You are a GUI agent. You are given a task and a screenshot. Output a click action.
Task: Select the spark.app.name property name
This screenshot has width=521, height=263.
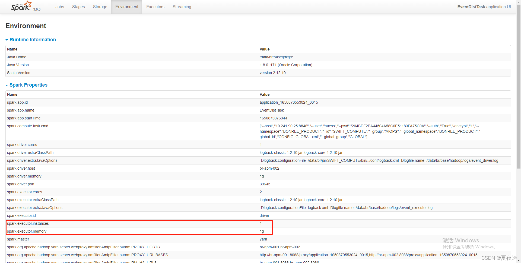tap(21, 110)
